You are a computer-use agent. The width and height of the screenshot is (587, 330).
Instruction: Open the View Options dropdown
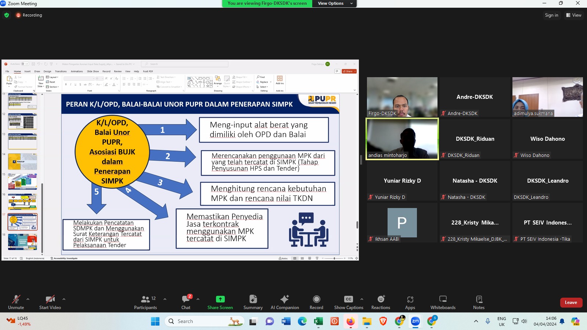click(335, 3)
